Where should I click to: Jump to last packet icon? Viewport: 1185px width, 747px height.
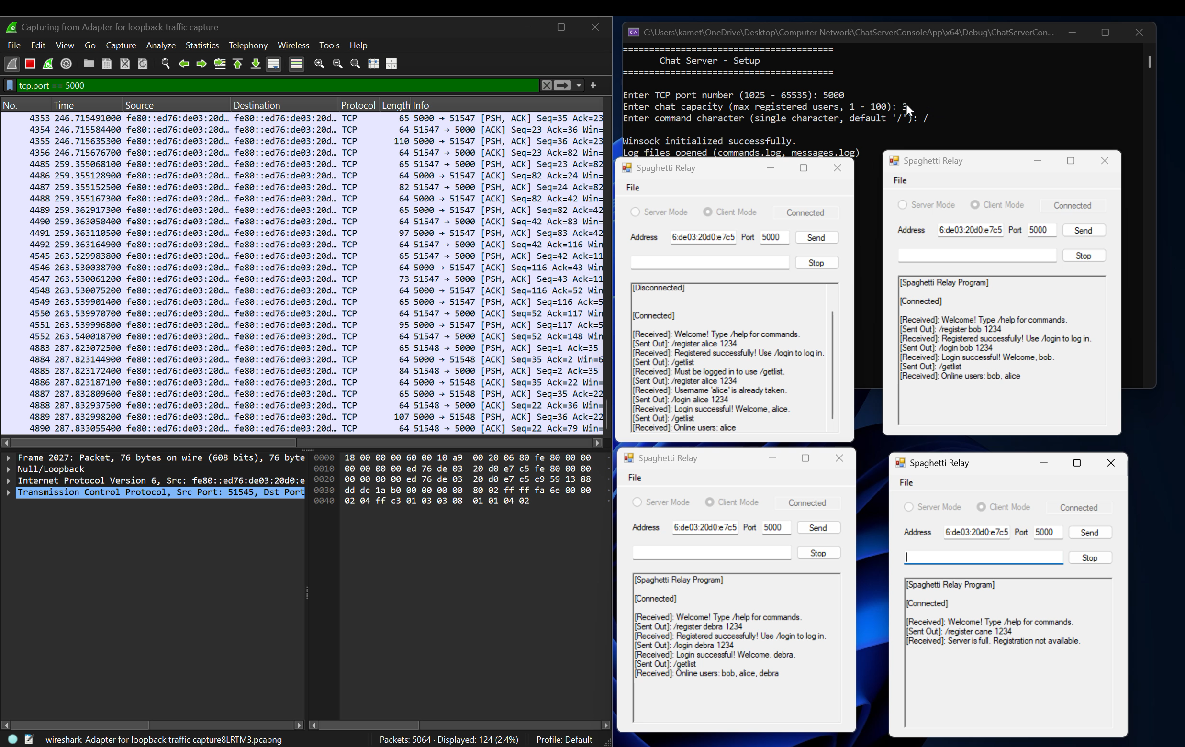256,64
